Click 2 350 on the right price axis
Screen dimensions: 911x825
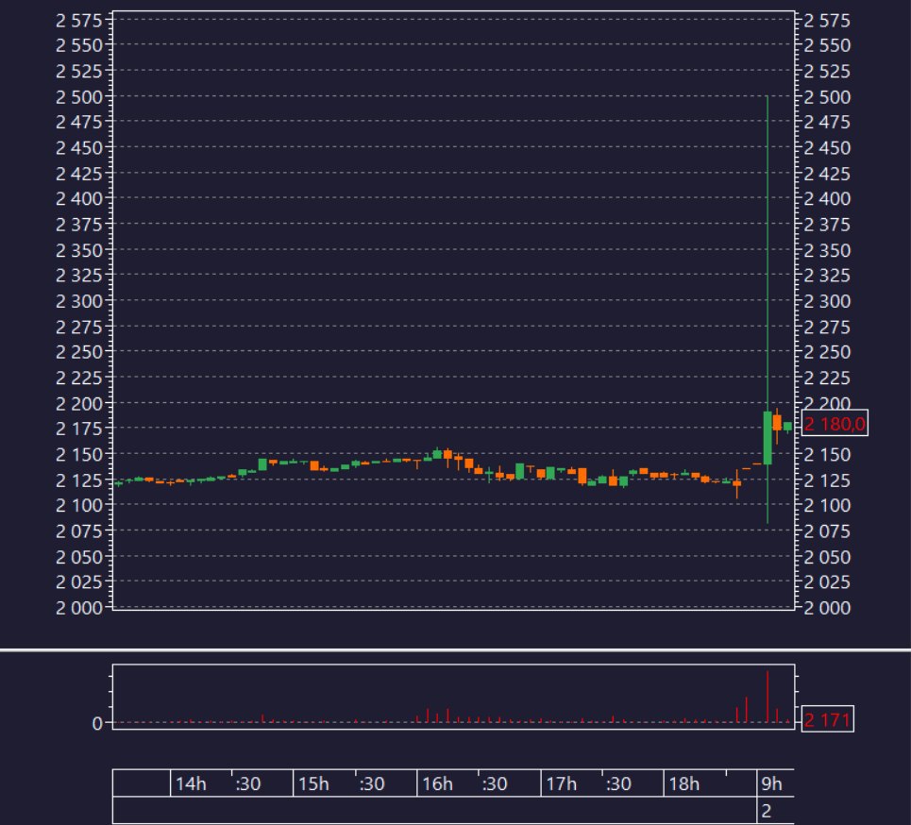coord(827,250)
